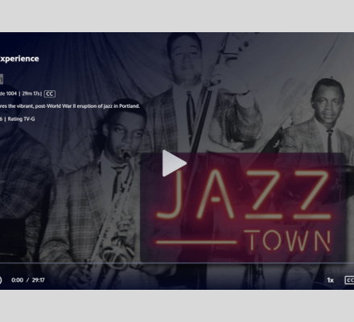Click the video progress bar track
This screenshot has height=322, width=354.
177,263
